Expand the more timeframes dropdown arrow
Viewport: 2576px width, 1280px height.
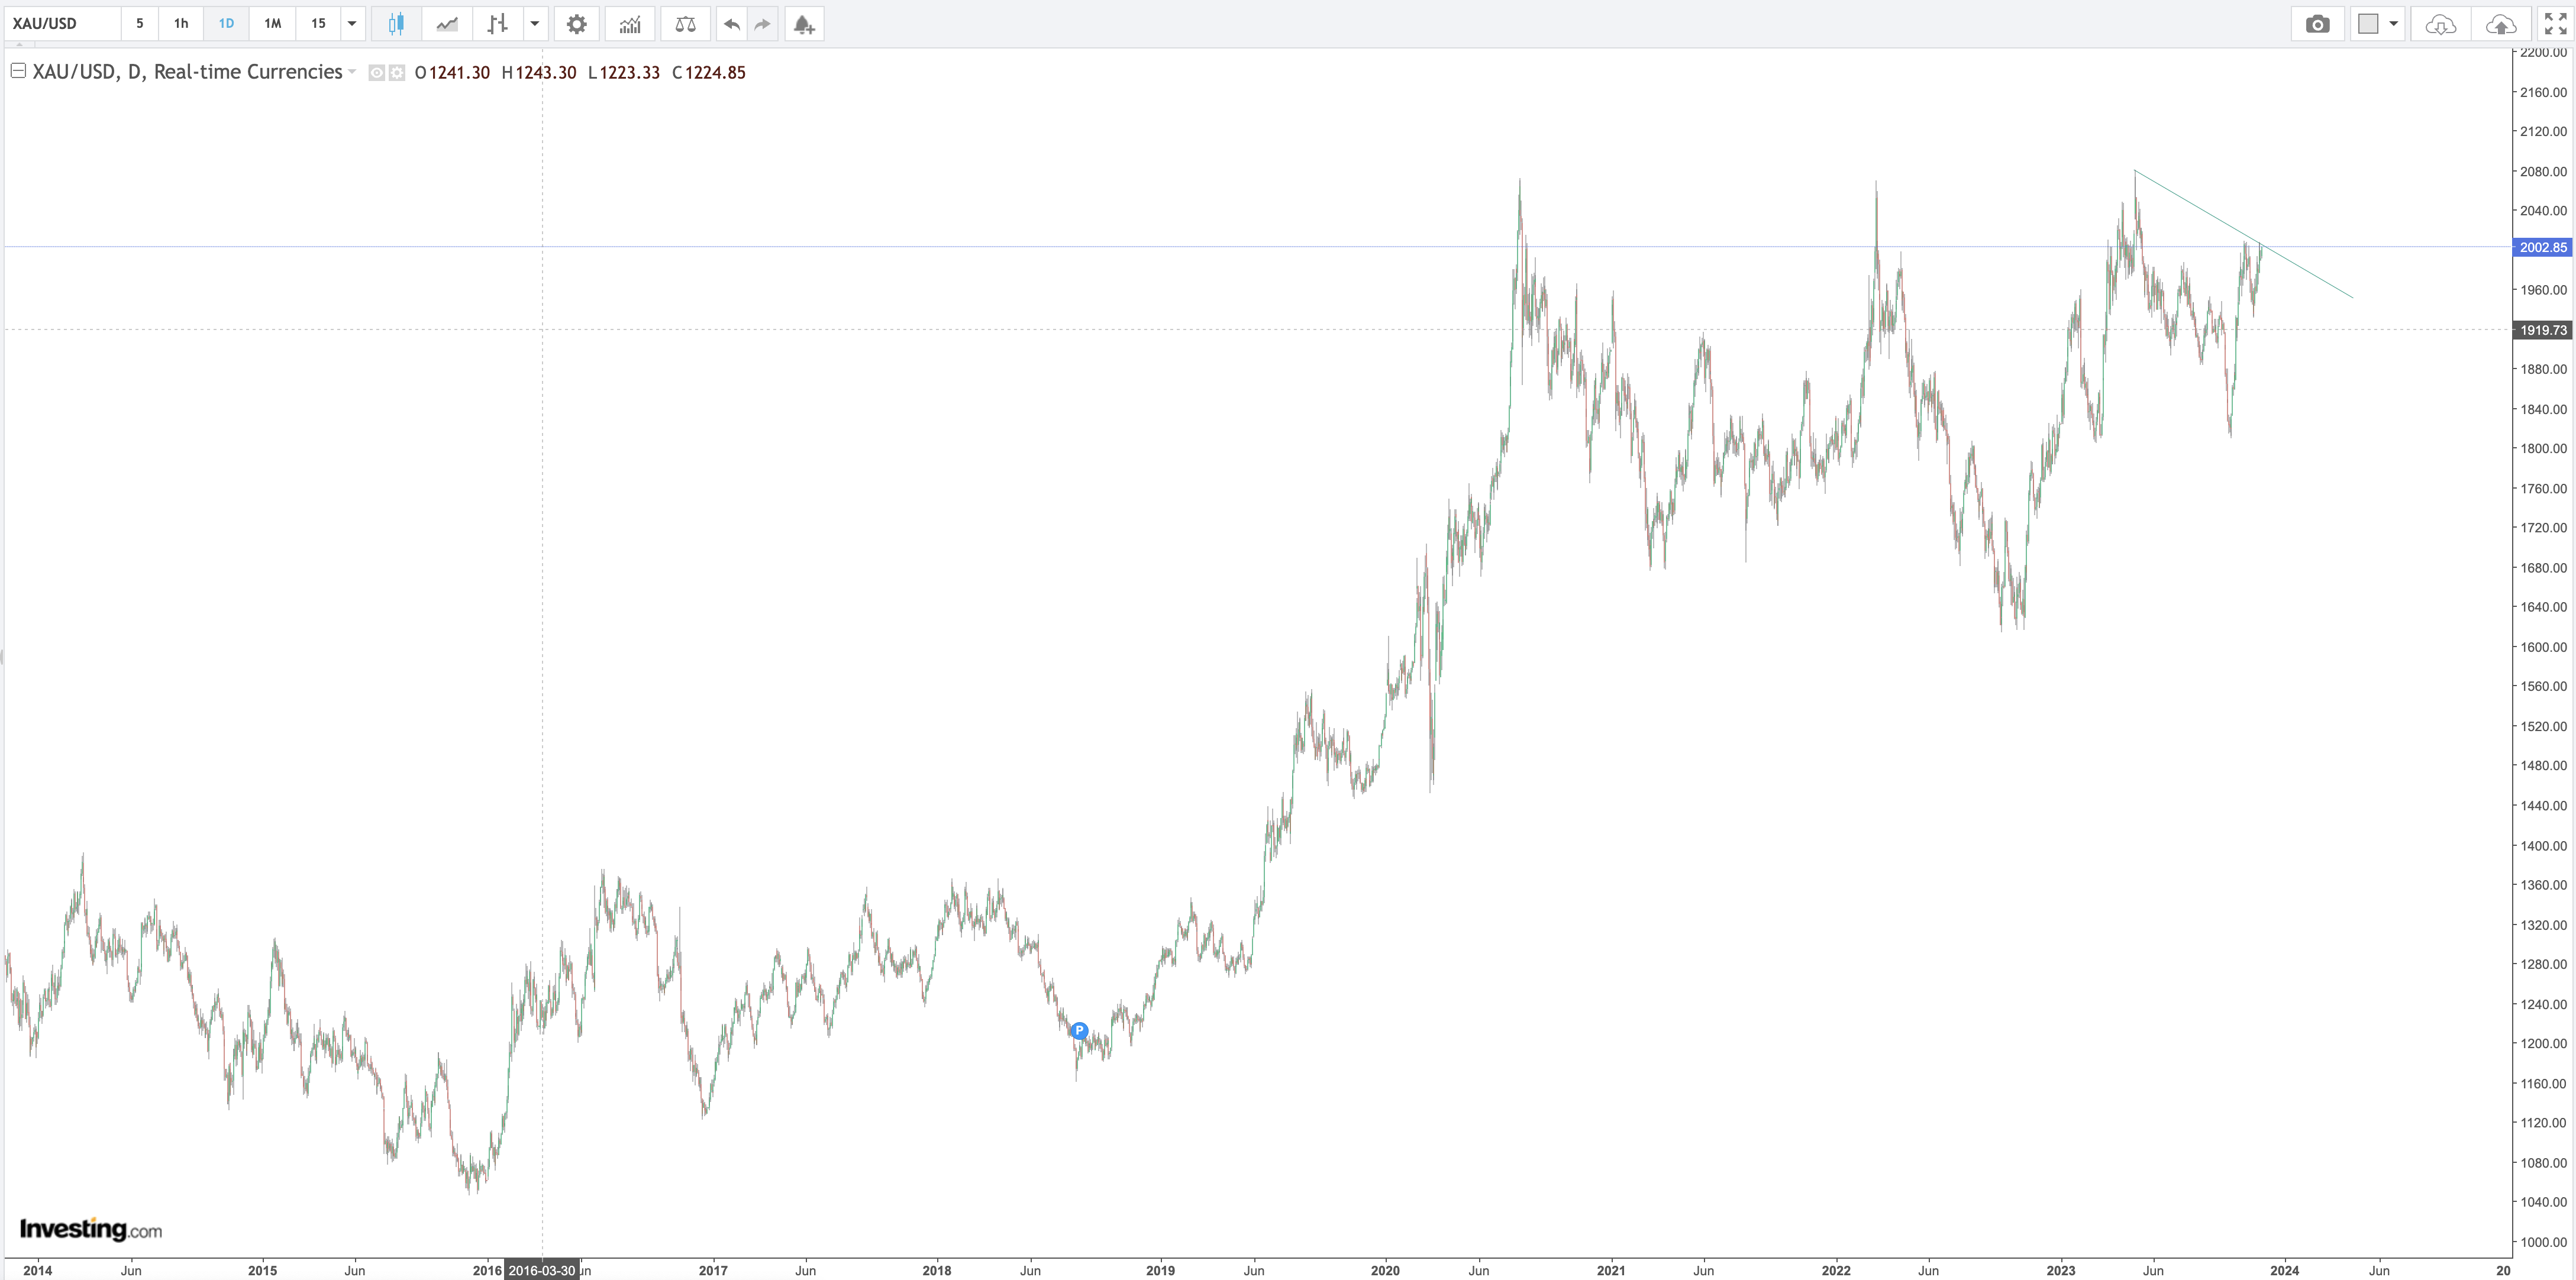(352, 24)
